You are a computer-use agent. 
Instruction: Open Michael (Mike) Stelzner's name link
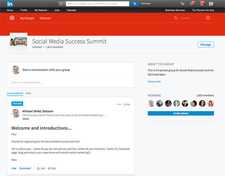[38, 111]
